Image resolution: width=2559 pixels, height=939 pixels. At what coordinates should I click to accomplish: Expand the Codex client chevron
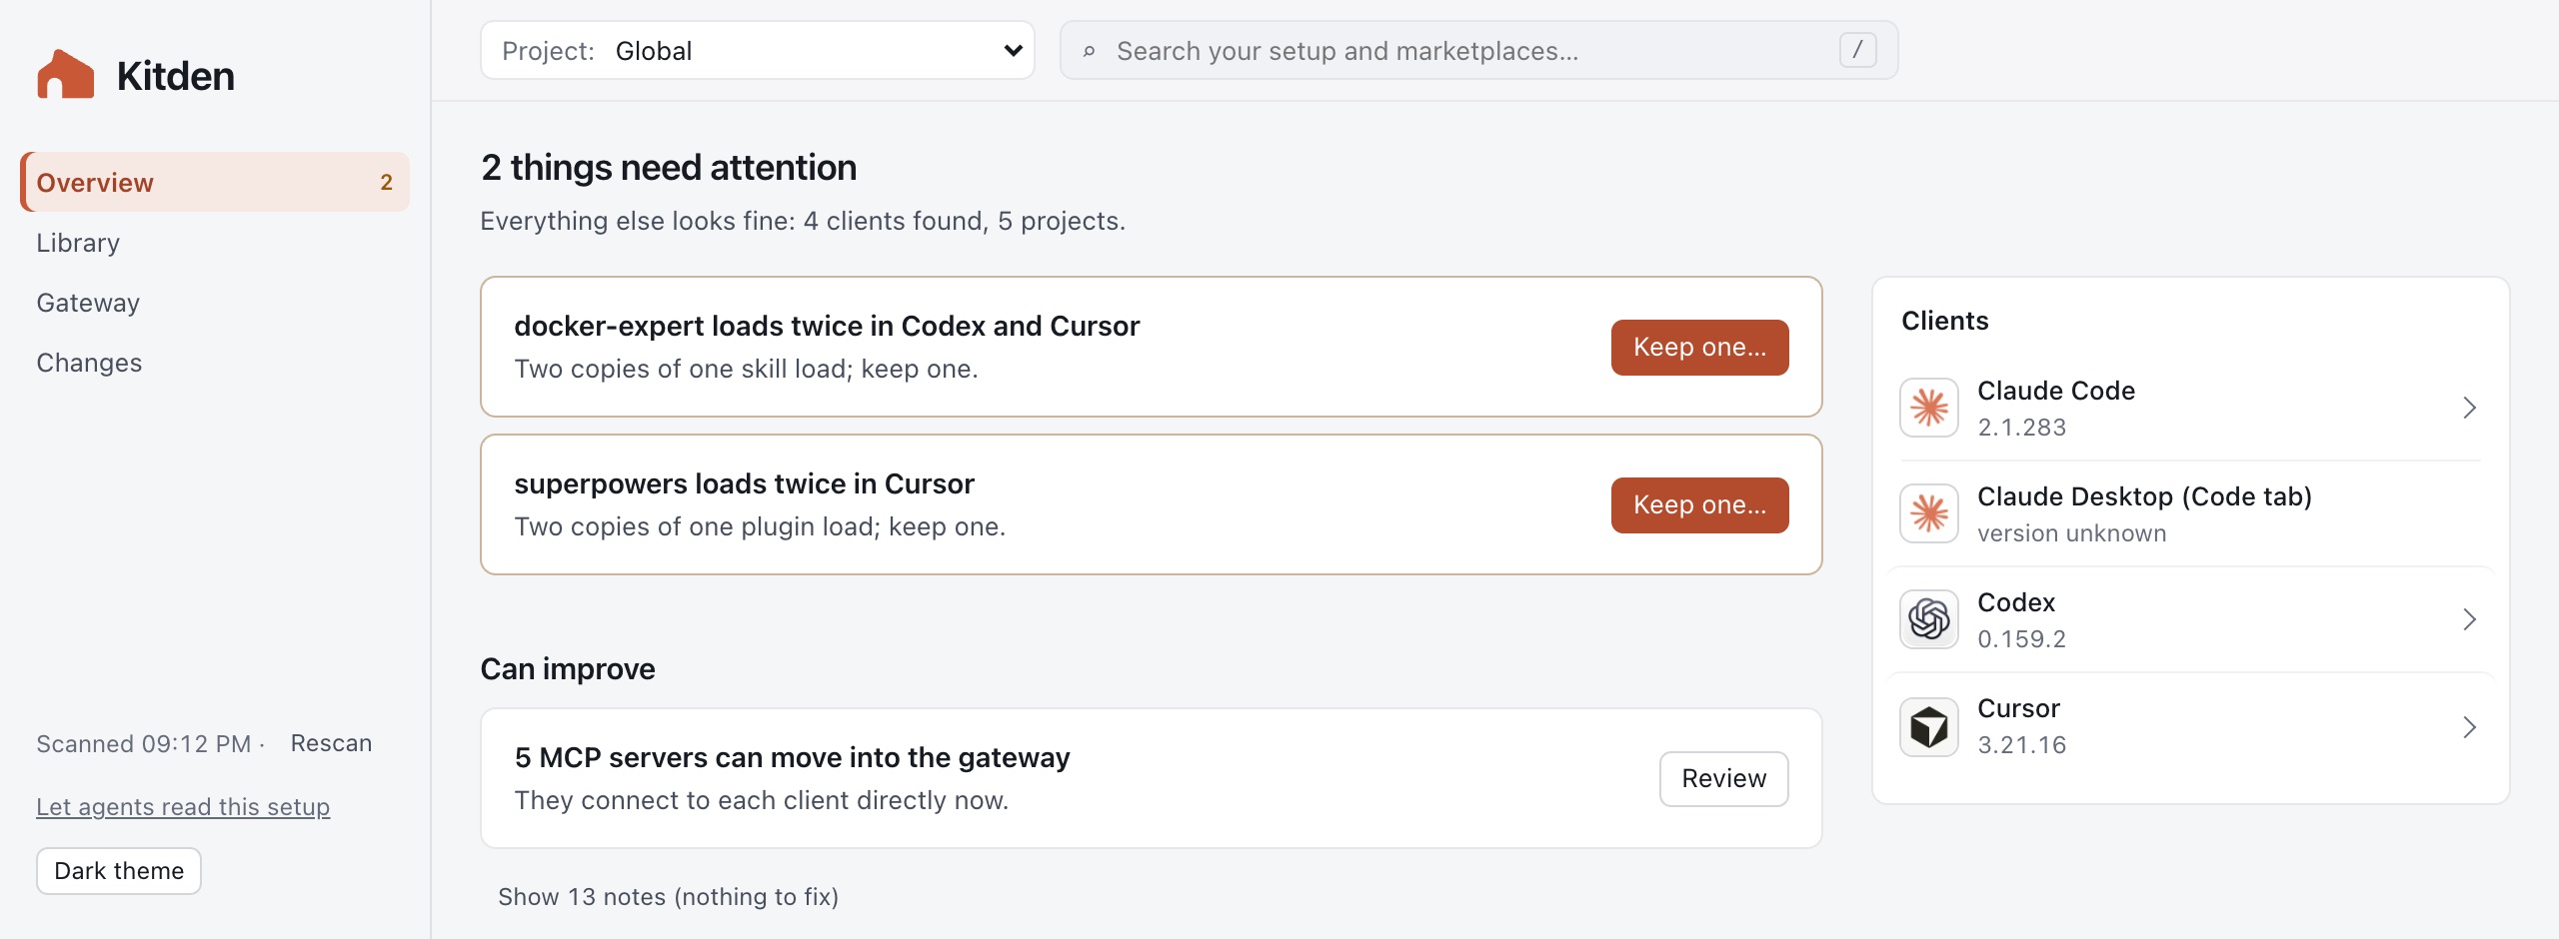coord(2469,619)
